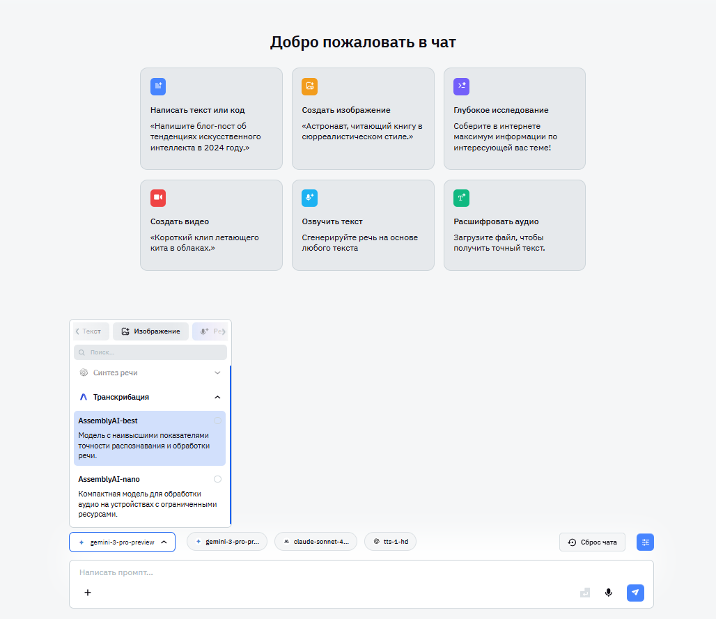
Task: Switch to the partially hidden Речь tab
Action: [x=210, y=331]
